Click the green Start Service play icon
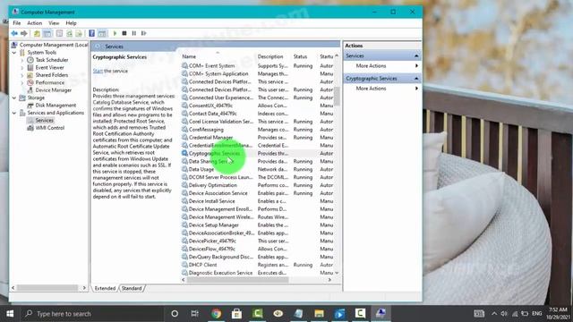The width and height of the screenshot is (573, 322). [x=115, y=33]
